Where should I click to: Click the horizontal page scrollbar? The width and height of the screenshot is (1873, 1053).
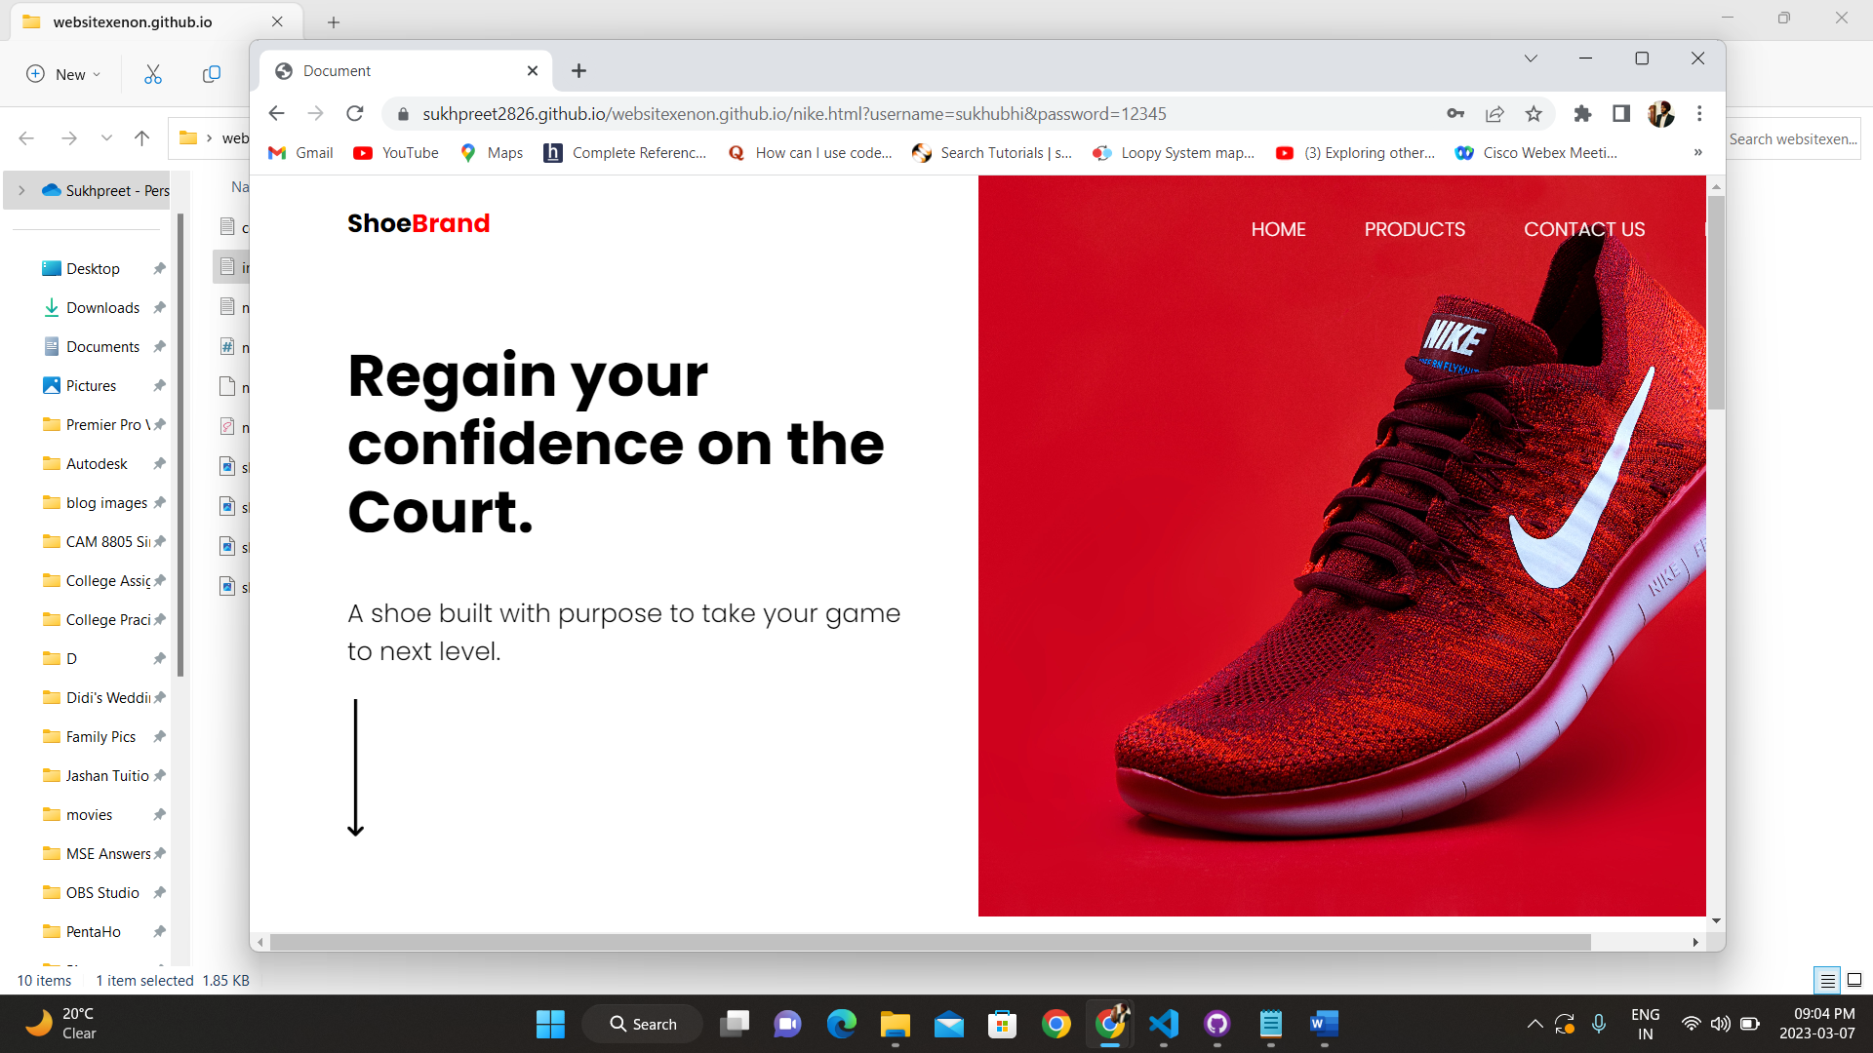pos(927,942)
